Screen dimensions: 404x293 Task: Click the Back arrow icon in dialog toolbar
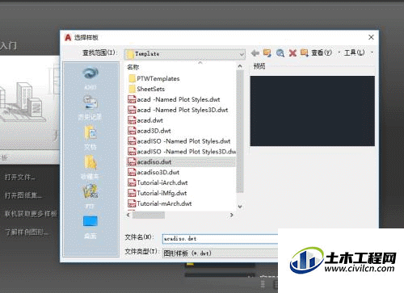click(255, 53)
